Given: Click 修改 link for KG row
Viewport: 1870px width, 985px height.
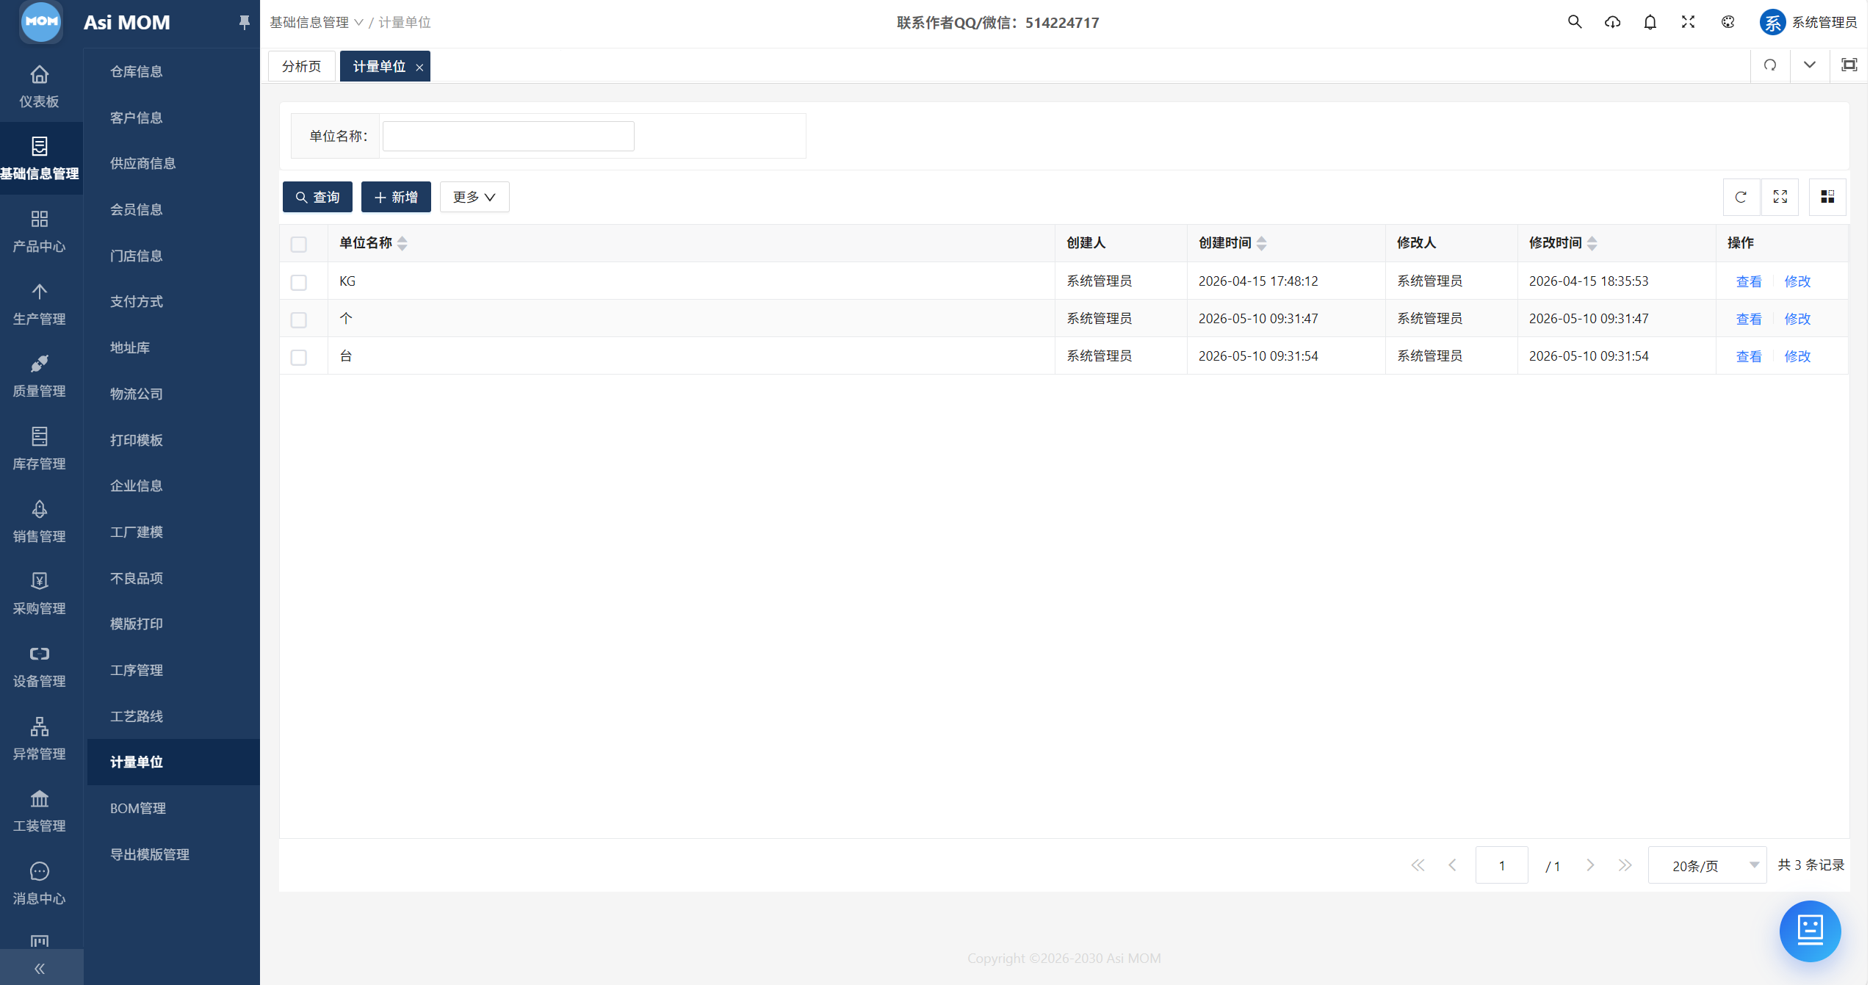Looking at the screenshot, I should click(x=1797, y=281).
